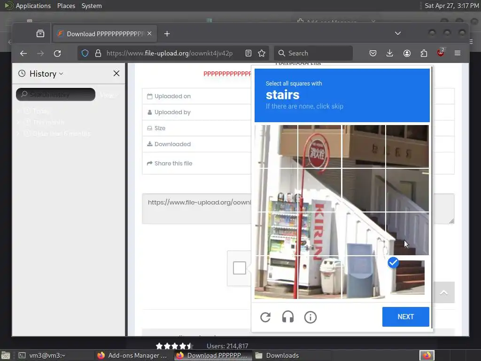Open the captcha help info icon
Screen dimensions: 481x361
point(310,317)
